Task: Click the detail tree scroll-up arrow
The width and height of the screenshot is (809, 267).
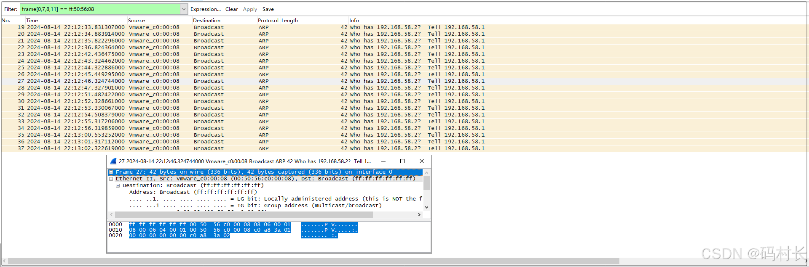Action: point(426,172)
